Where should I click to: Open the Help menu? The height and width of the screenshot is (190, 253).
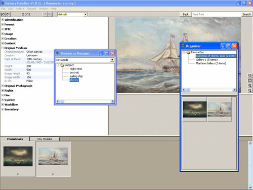54,9
